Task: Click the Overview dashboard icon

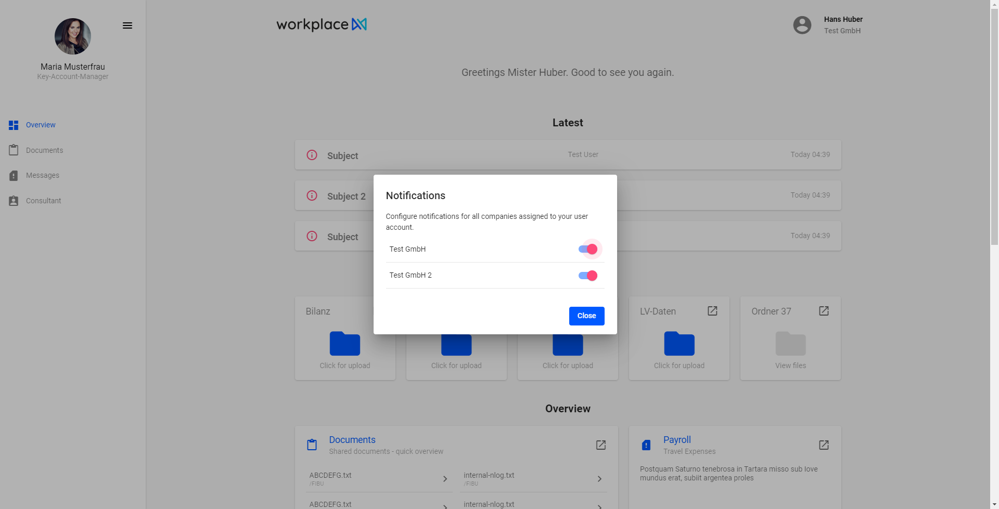Action: [x=14, y=125]
